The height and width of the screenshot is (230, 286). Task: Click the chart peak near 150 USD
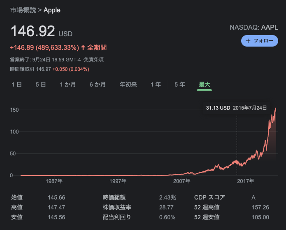[x=276, y=109]
